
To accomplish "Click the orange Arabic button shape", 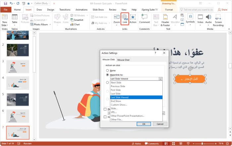I will pyautogui.click(x=190, y=79).
